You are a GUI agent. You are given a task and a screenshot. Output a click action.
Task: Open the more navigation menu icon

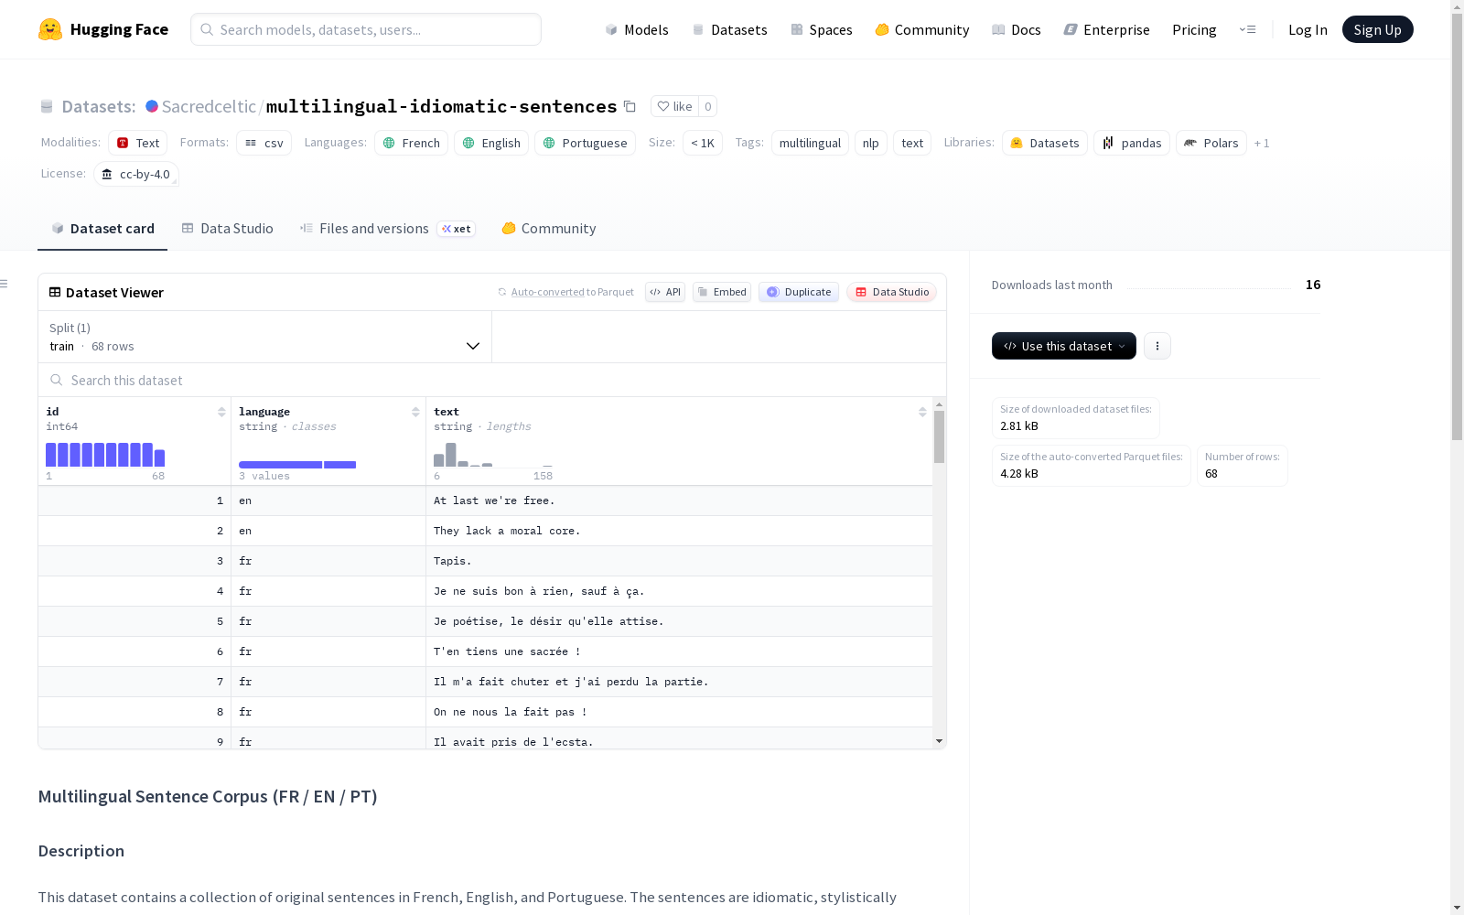1247,29
